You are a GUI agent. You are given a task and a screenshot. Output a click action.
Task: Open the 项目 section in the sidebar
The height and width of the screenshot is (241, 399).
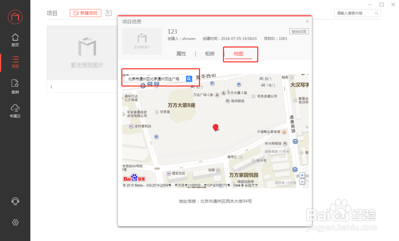(15, 62)
